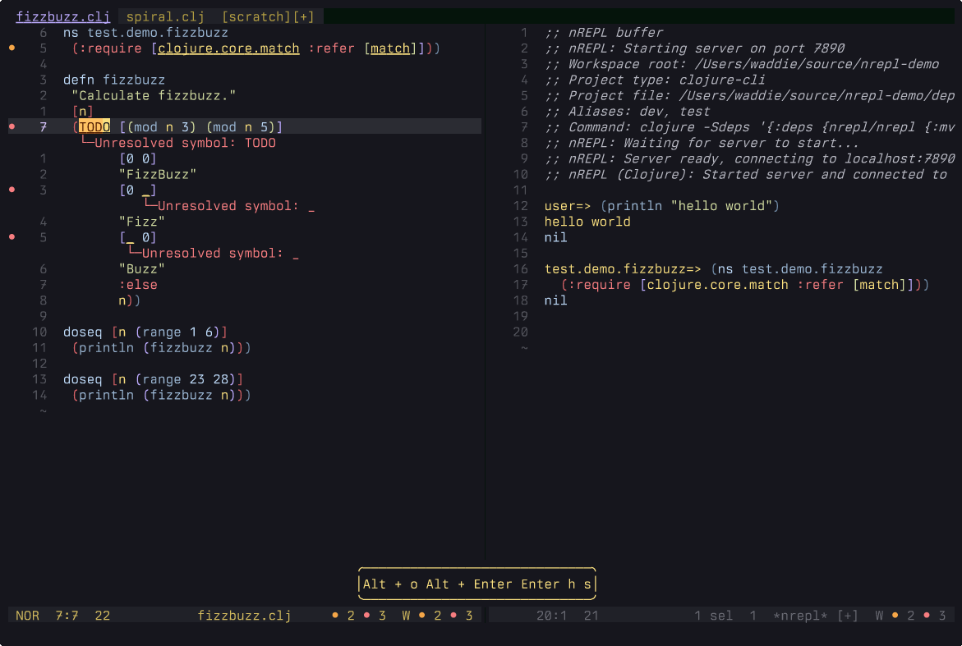Click 'doseq [n (range 23 28)]' line
The height and width of the screenshot is (646, 962).
154,378
